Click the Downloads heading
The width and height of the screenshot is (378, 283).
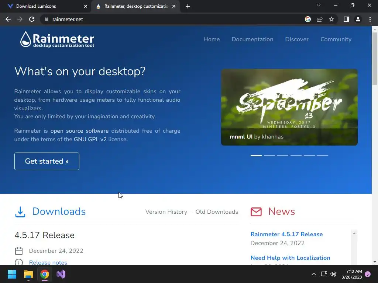(x=59, y=212)
